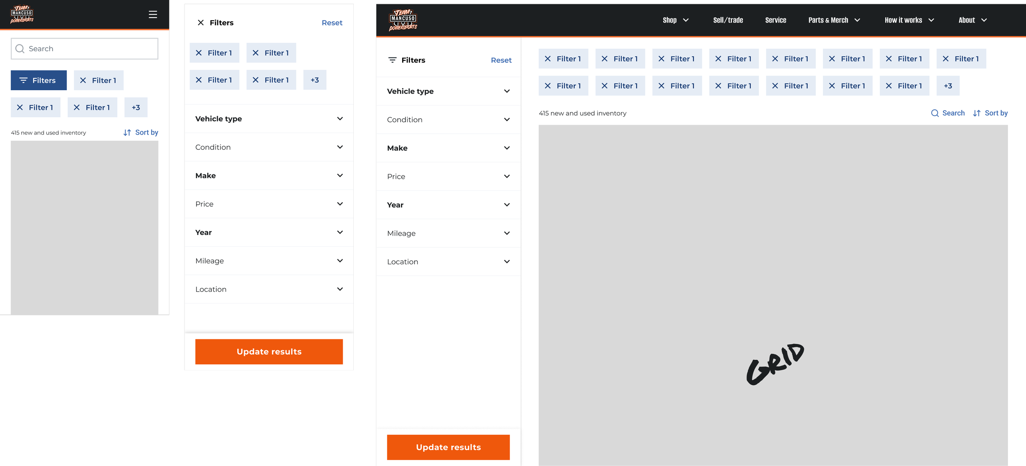Click the Reset link in the Filters panel
Viewport: 1026px width, 466px height.
[x=501, y=60]
